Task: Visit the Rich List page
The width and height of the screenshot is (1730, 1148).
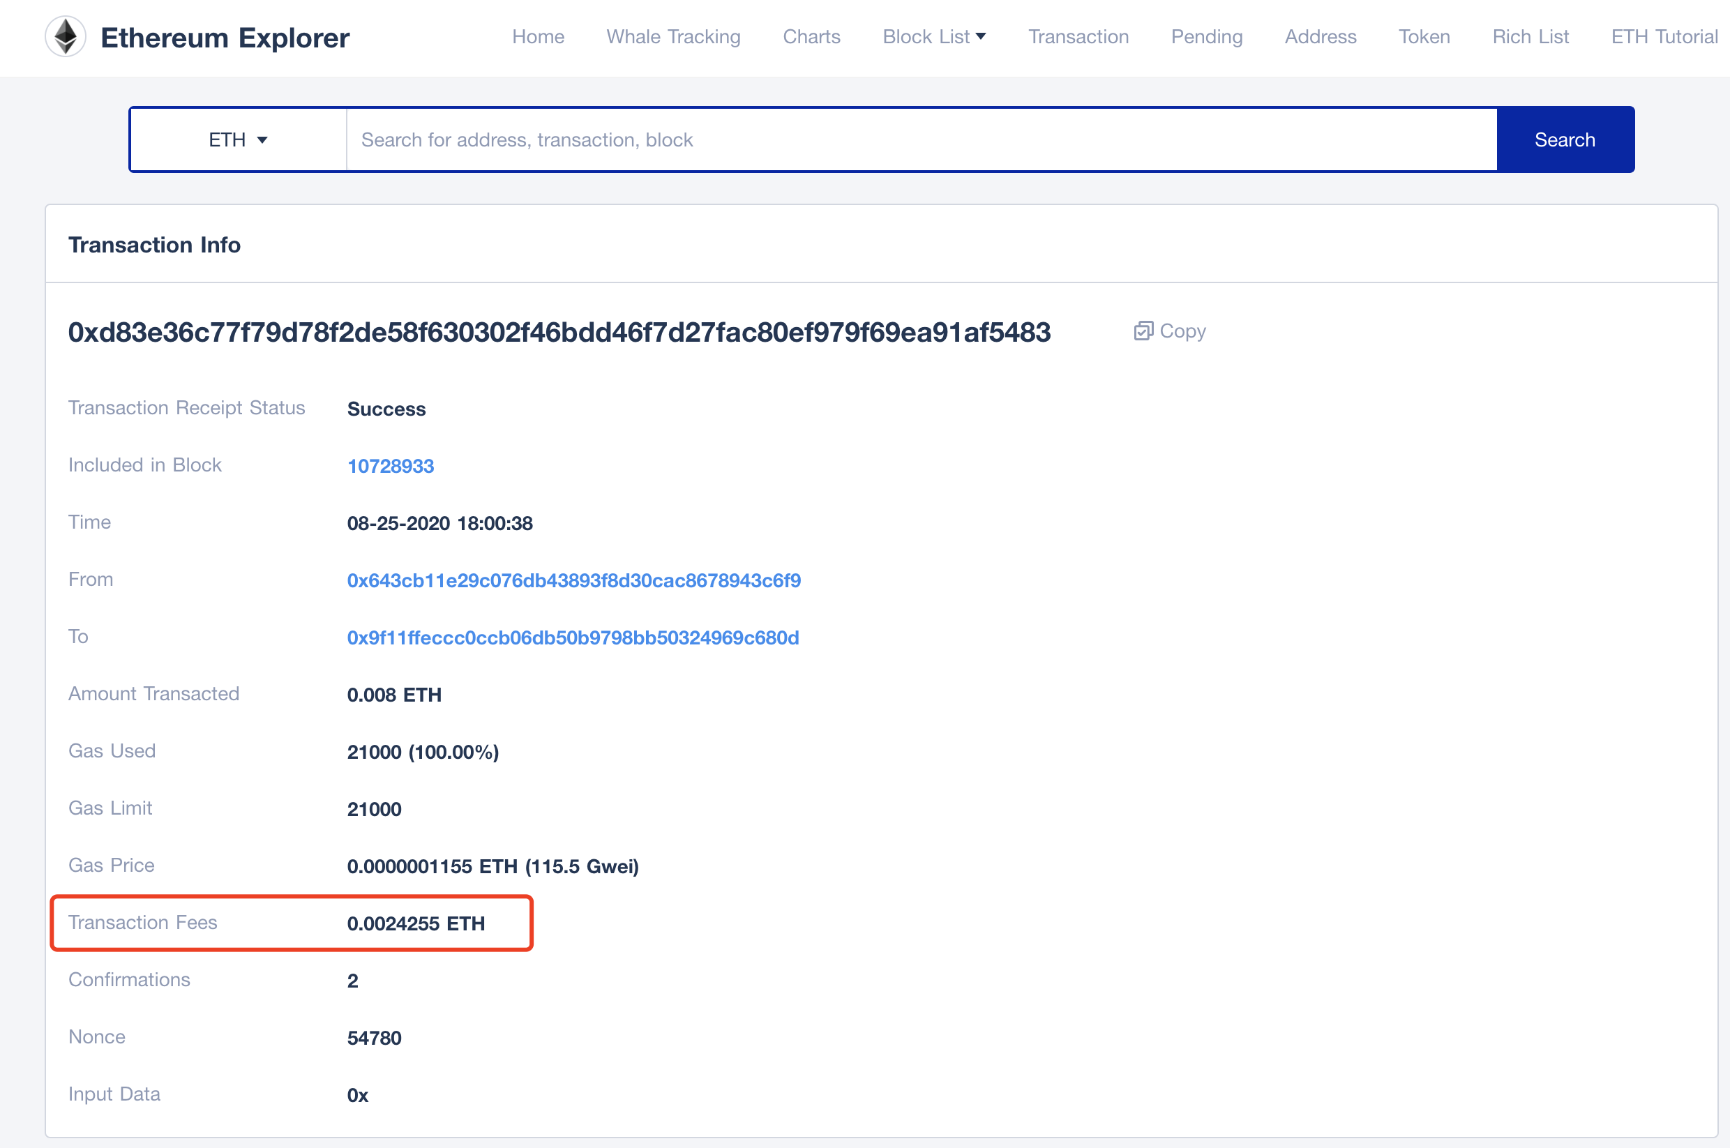Action: pos(1530,36)
